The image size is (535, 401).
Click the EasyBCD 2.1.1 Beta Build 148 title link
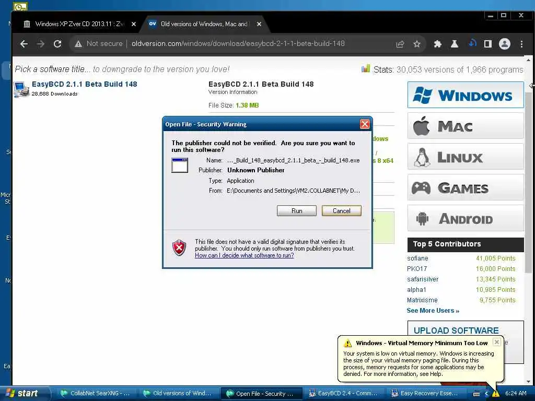tap(84, 84)
